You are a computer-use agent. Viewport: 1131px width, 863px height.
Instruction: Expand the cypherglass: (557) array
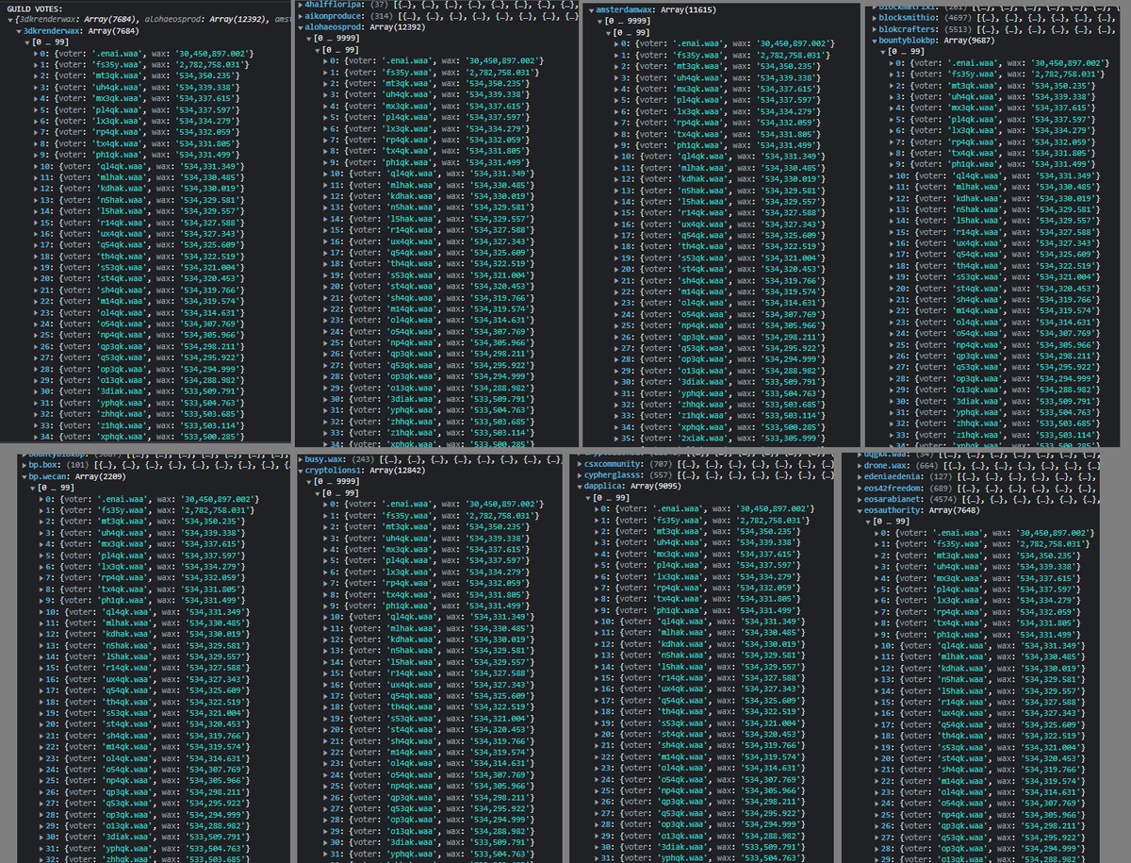(x=578, y=474)
